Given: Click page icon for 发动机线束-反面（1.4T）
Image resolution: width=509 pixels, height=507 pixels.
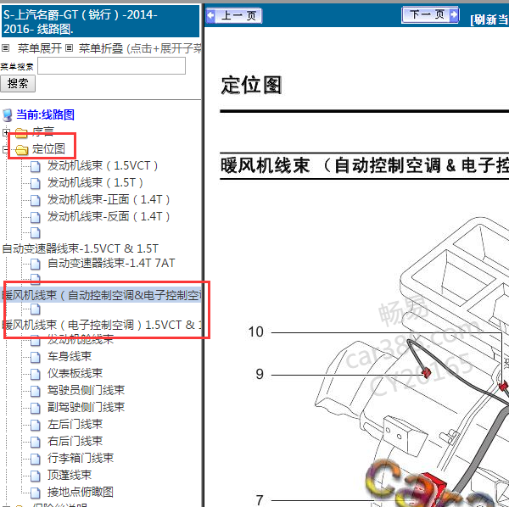Looking at the screenshot, I should coord(35,217).
